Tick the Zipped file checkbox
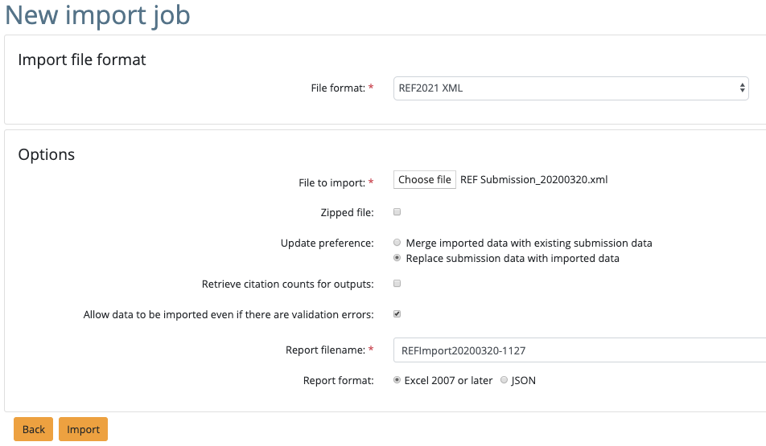Screen dimensions: 766x446 [397, 213]
